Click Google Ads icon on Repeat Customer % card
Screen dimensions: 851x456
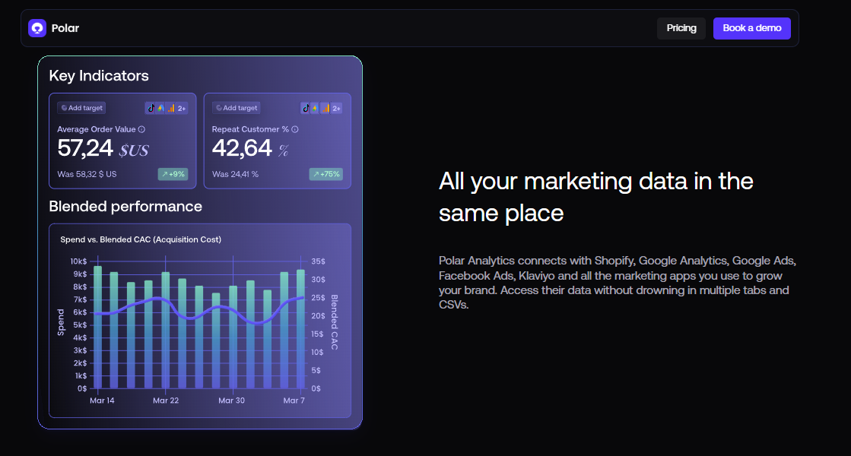pos(316,108)
